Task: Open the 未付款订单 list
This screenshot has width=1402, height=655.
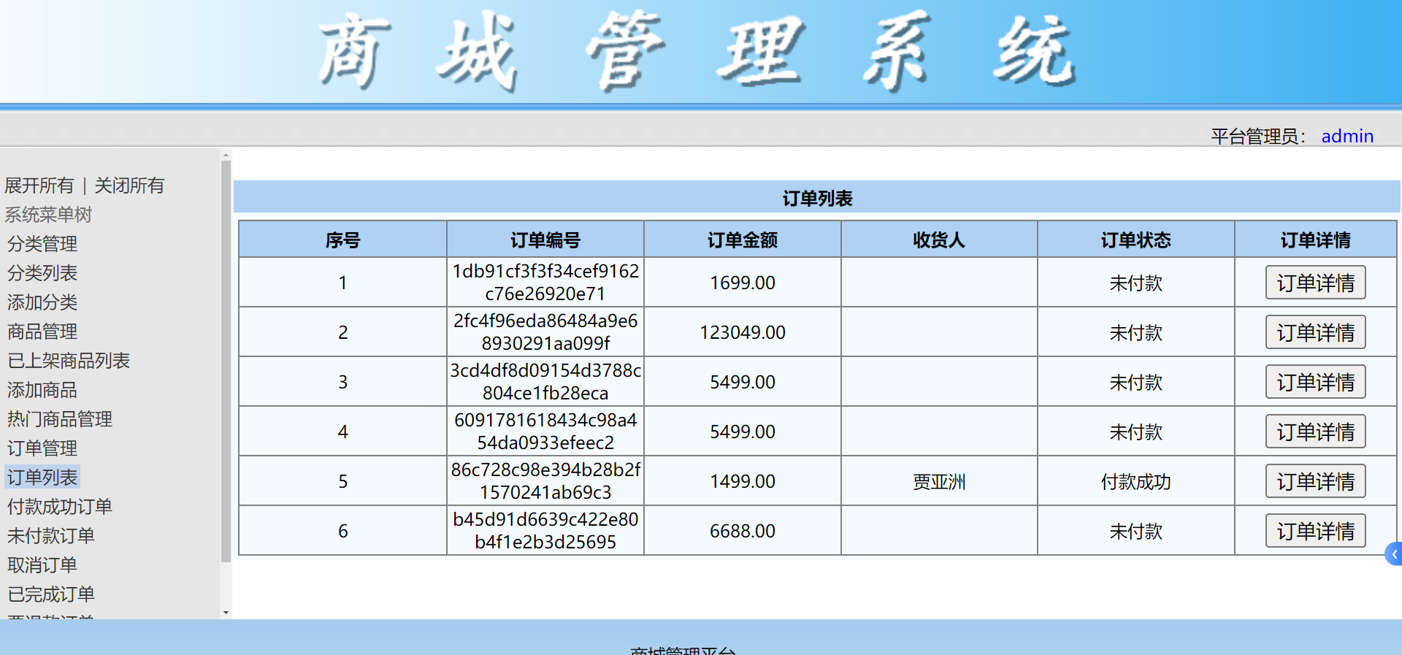Action: coord(51,536)
